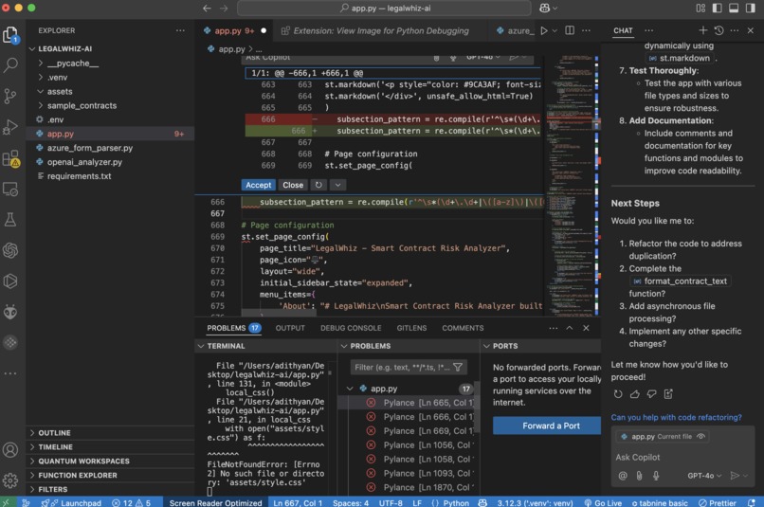
Task: Open the Source Control view
Action: pyautogui.click(x=10, y=96)
